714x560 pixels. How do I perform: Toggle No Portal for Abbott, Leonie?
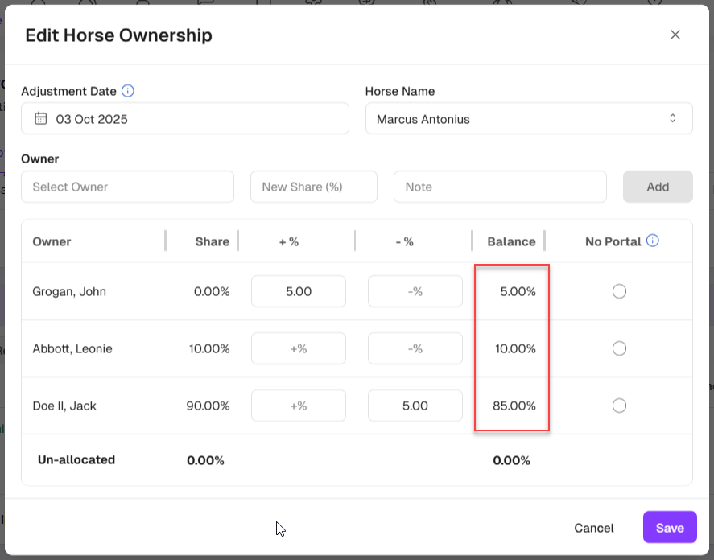[x=619, y=348]
